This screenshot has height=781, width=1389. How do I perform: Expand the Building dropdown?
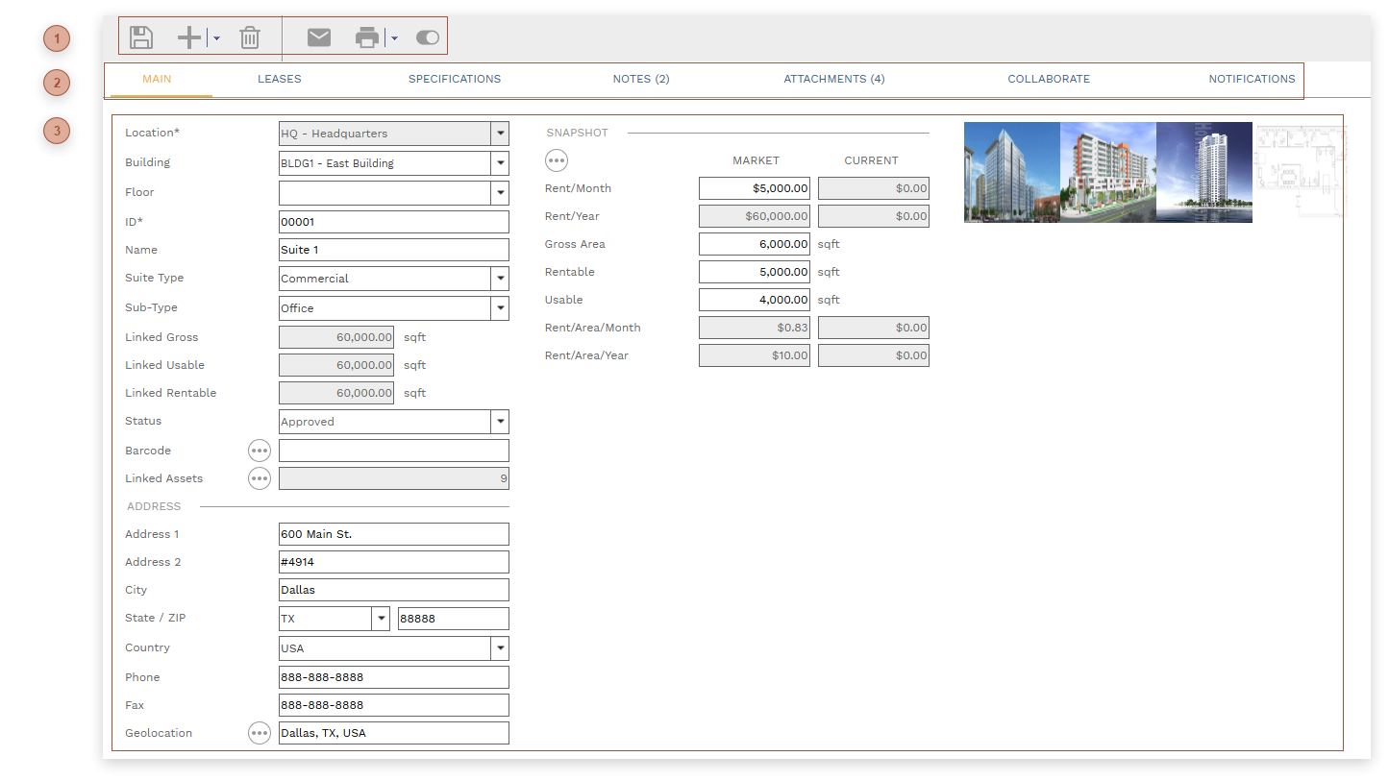[x=499, y=163]
